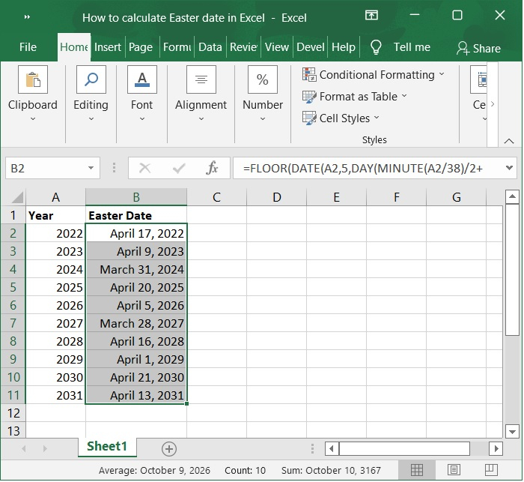Image resolution: width=524 pixels, height=482 pixels.
Task: Select cell with April 13, 2031
Action: (x=136, y=395)
